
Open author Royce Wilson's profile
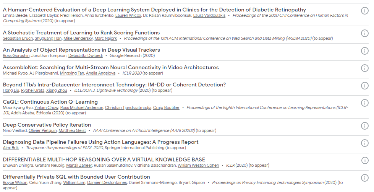(14, 182)
